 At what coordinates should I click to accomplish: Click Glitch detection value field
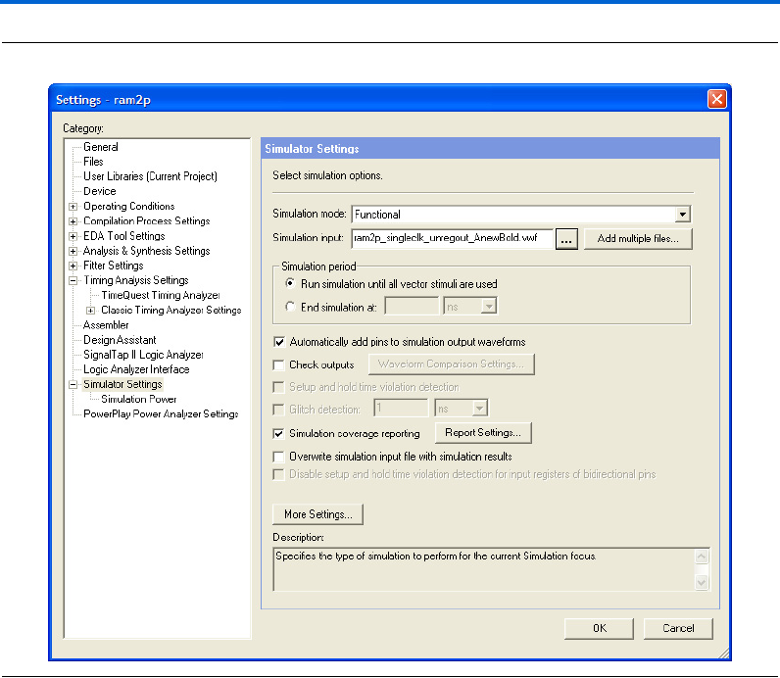(x=401, y=409)
